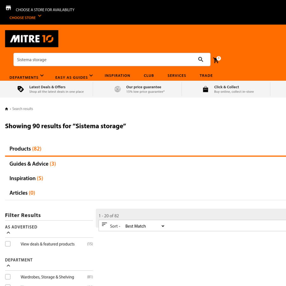Viewport: 286px width, 286px height.
Task: Open Latest Deals & Offers
Action: pyautogui.click(x=47, y=87)
